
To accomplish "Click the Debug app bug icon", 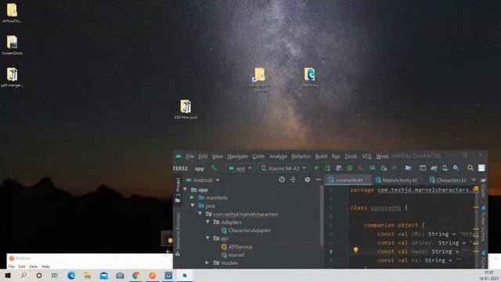I will (x=350, y=168).
